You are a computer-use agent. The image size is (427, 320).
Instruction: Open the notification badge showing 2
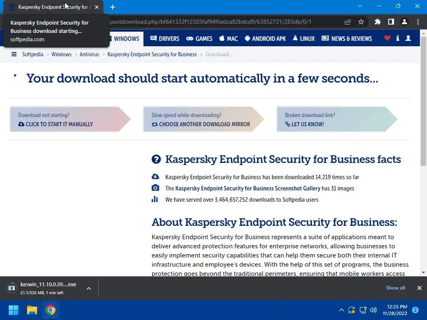(415, 310)
